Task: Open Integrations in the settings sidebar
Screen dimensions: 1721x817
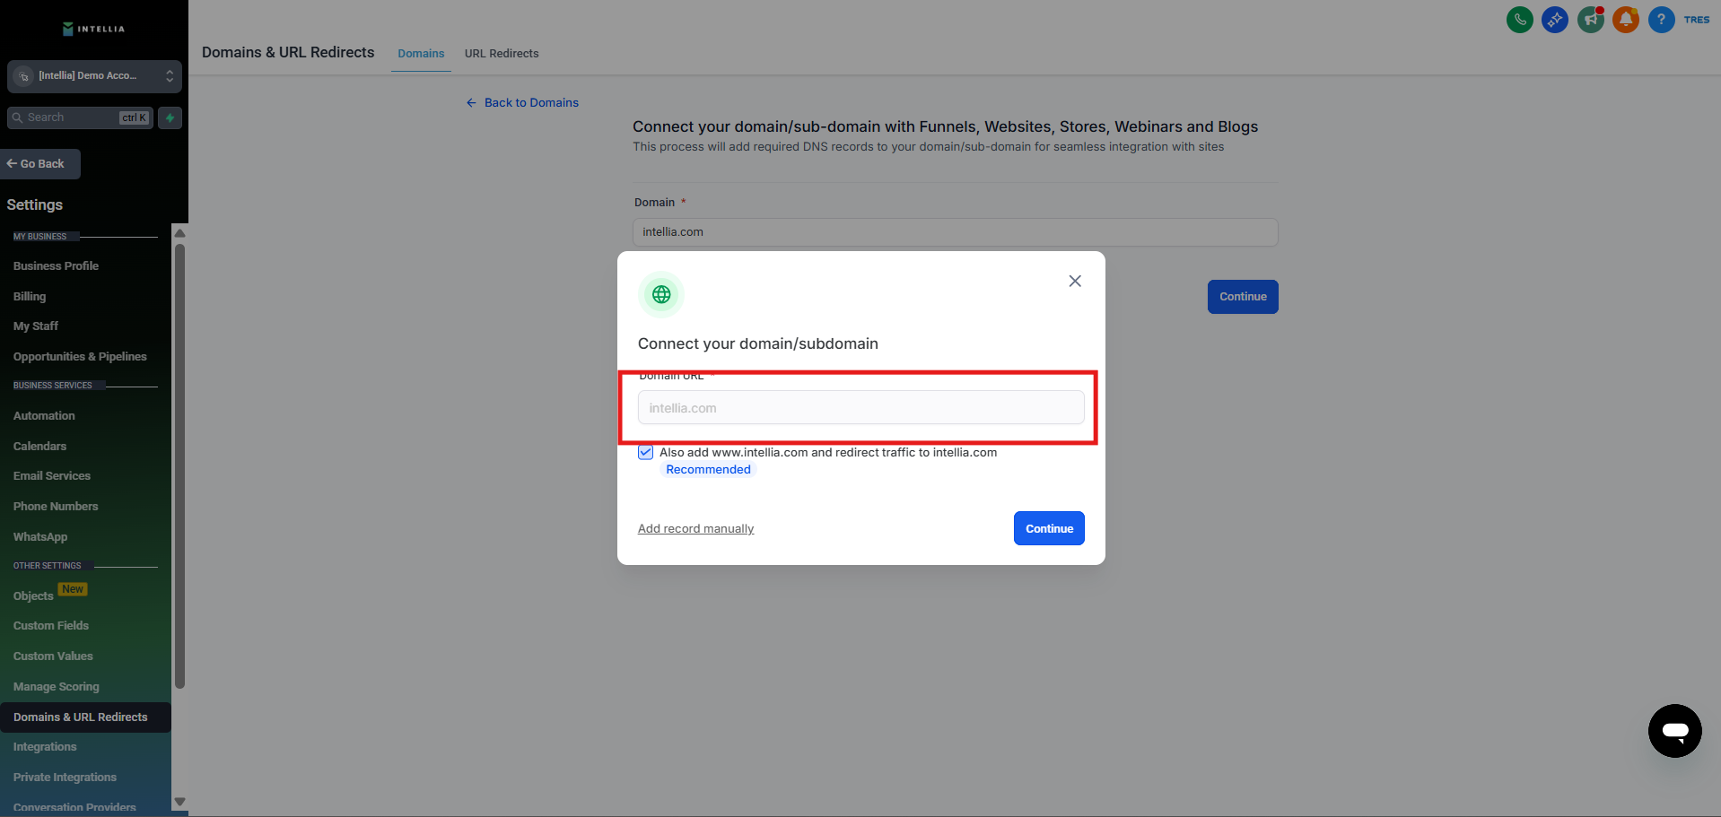Action: point(45,747)
